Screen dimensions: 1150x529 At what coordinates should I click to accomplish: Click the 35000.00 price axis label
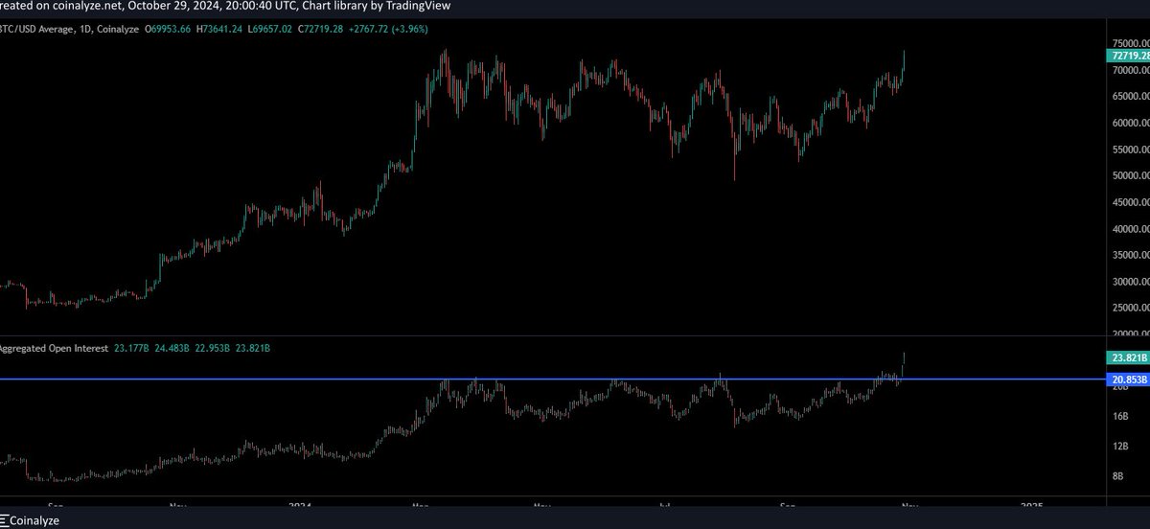(1131, 256)
